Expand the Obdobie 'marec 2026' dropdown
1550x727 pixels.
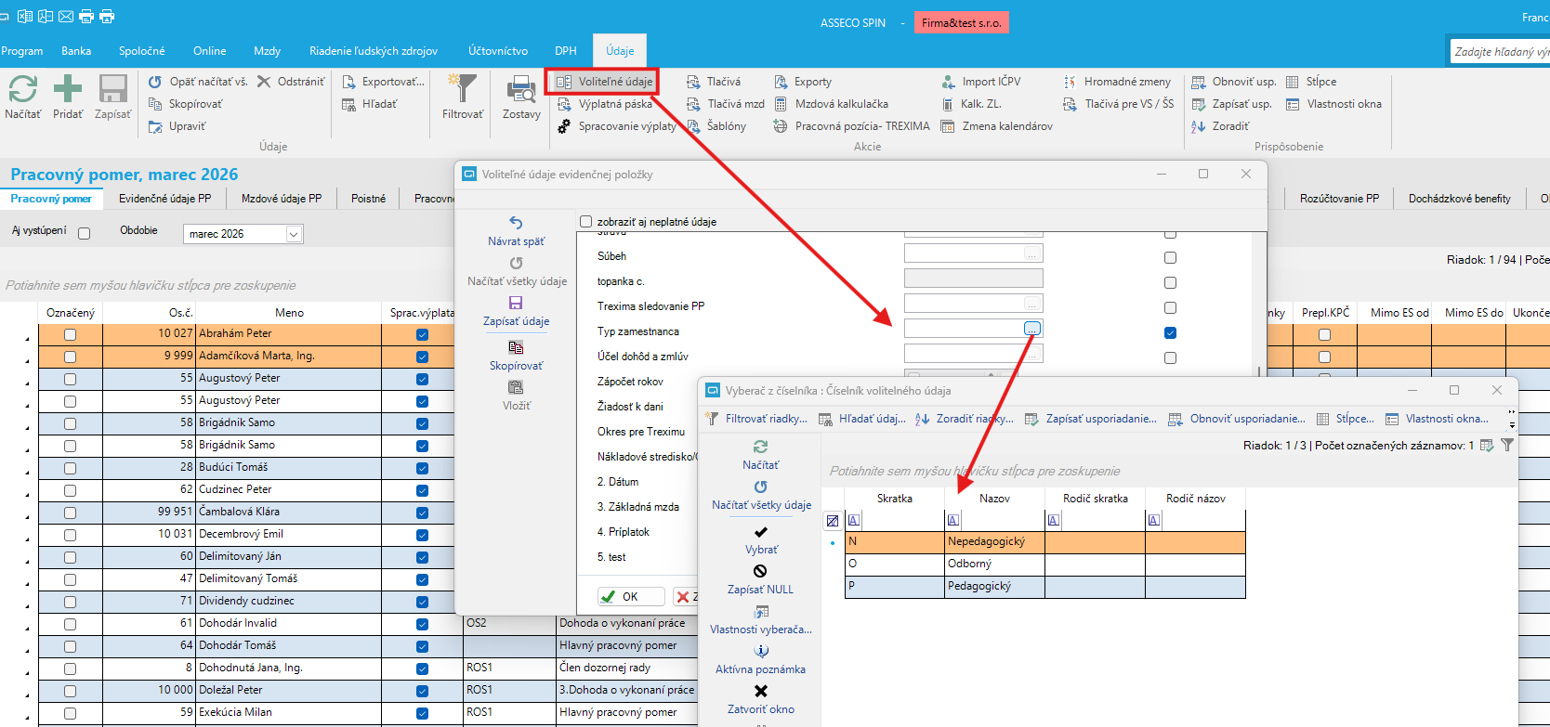click(x=294, y=234)
